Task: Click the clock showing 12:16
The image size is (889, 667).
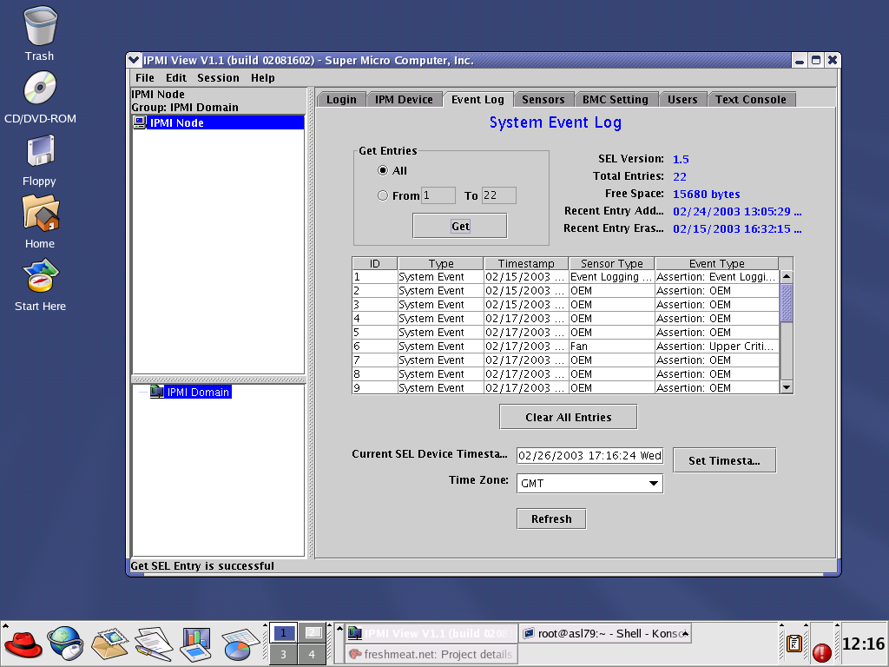Action: (x=863, y=644)
